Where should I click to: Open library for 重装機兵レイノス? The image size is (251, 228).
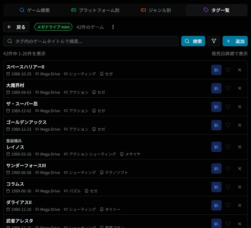coord(216,147)
